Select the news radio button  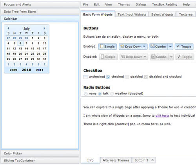click(x=85, y=93)
